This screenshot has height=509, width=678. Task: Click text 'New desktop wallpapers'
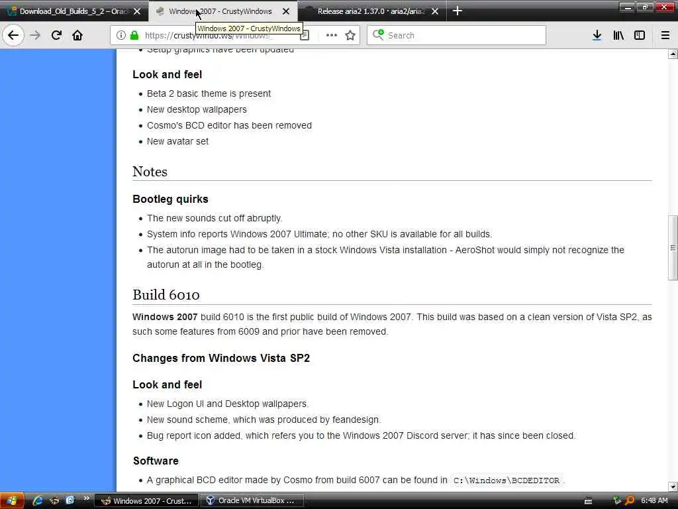click(197, 109)
